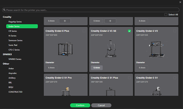Viewport: 183px width, 109px height.
Task: Check the Creality Ender-3 V2 checkbox
Action: pyautogui.click(x=175, y=31)
